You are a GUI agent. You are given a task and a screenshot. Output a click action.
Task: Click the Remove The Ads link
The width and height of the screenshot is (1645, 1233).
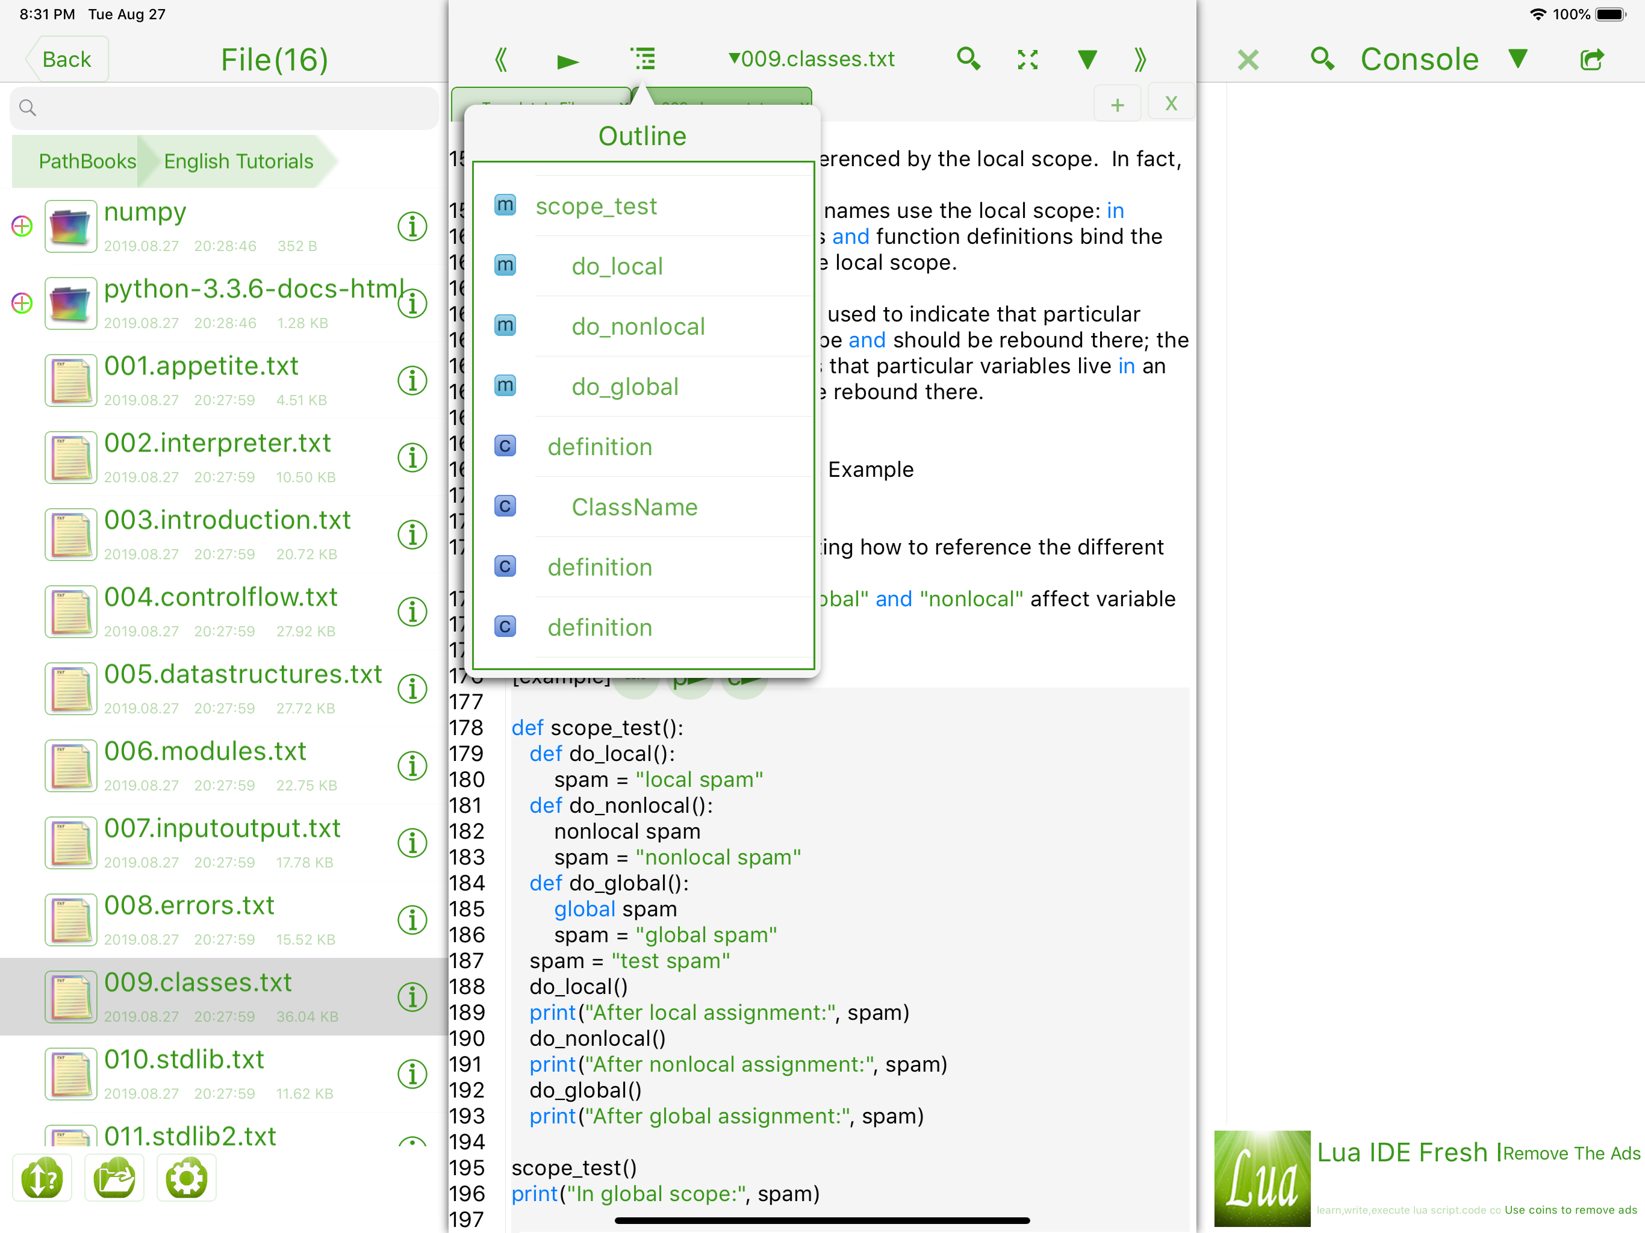point(1572,1154)
